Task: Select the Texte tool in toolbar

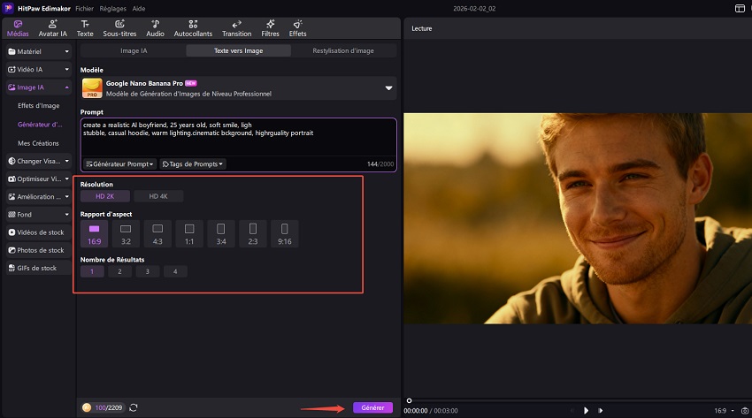Action: click(85, 27)
